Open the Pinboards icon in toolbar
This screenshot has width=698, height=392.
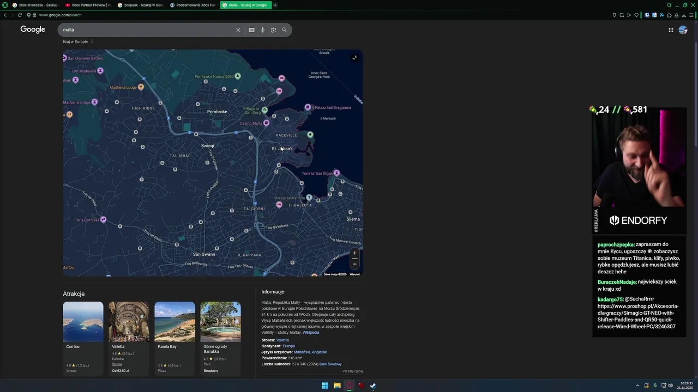click(615, 15)
